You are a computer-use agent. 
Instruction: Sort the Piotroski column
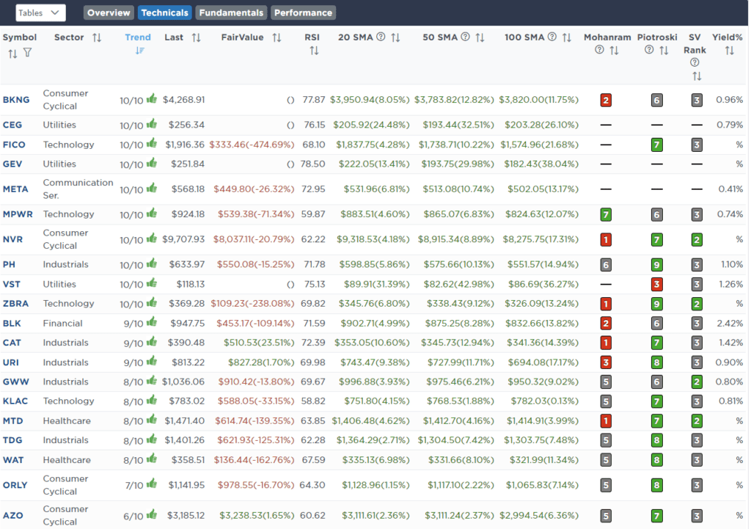click(x=664, y=51)
